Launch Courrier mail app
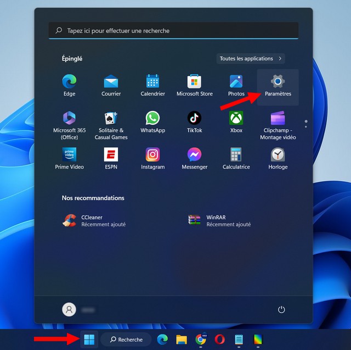 pos(111,85)
